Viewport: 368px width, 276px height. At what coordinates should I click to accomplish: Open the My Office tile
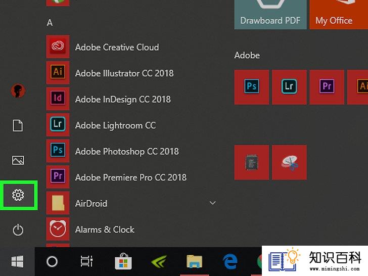[339, 15]
